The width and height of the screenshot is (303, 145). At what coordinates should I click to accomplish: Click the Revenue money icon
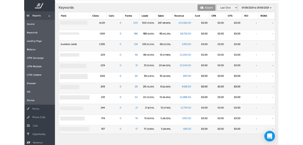(x=28, y=142)
